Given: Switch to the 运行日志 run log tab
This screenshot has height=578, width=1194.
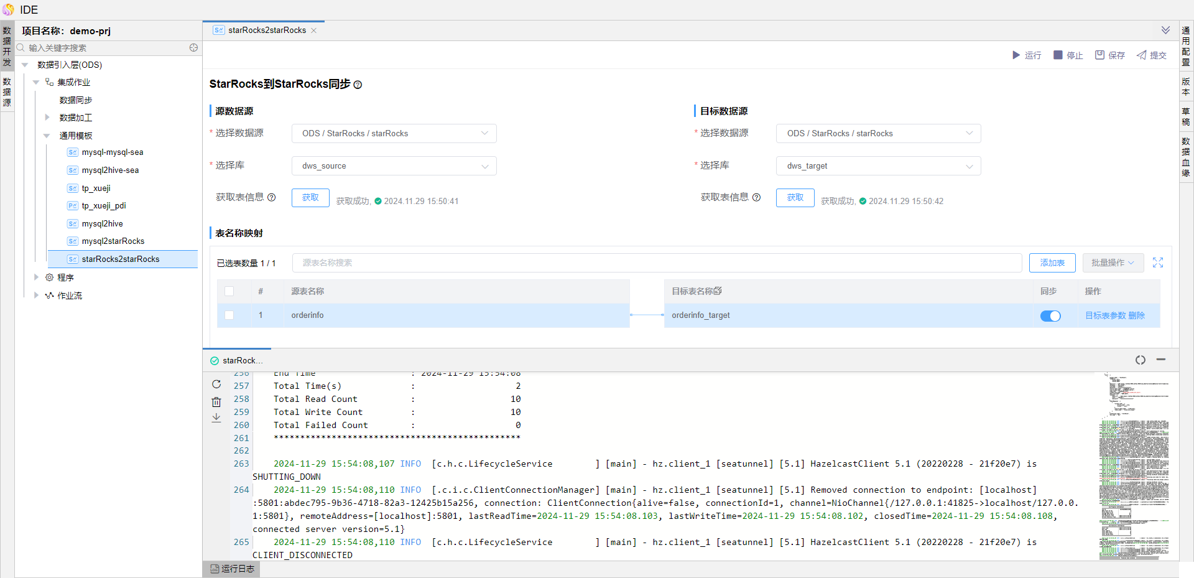Looking at the screenshot, I should pos(232,569).
